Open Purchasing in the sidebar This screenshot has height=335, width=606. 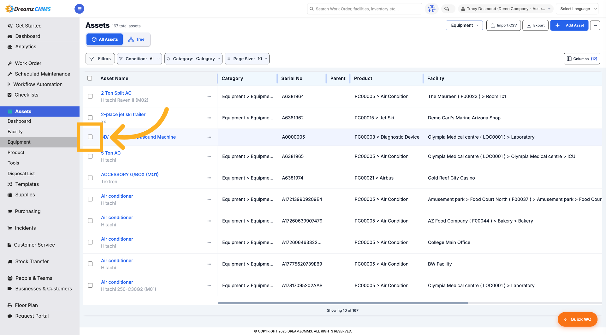[x=27, y=211]
